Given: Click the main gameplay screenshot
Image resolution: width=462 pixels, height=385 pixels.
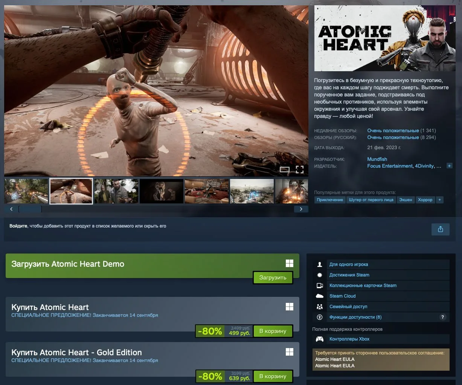Looking at the screenshot, I should tap(156, 91).
